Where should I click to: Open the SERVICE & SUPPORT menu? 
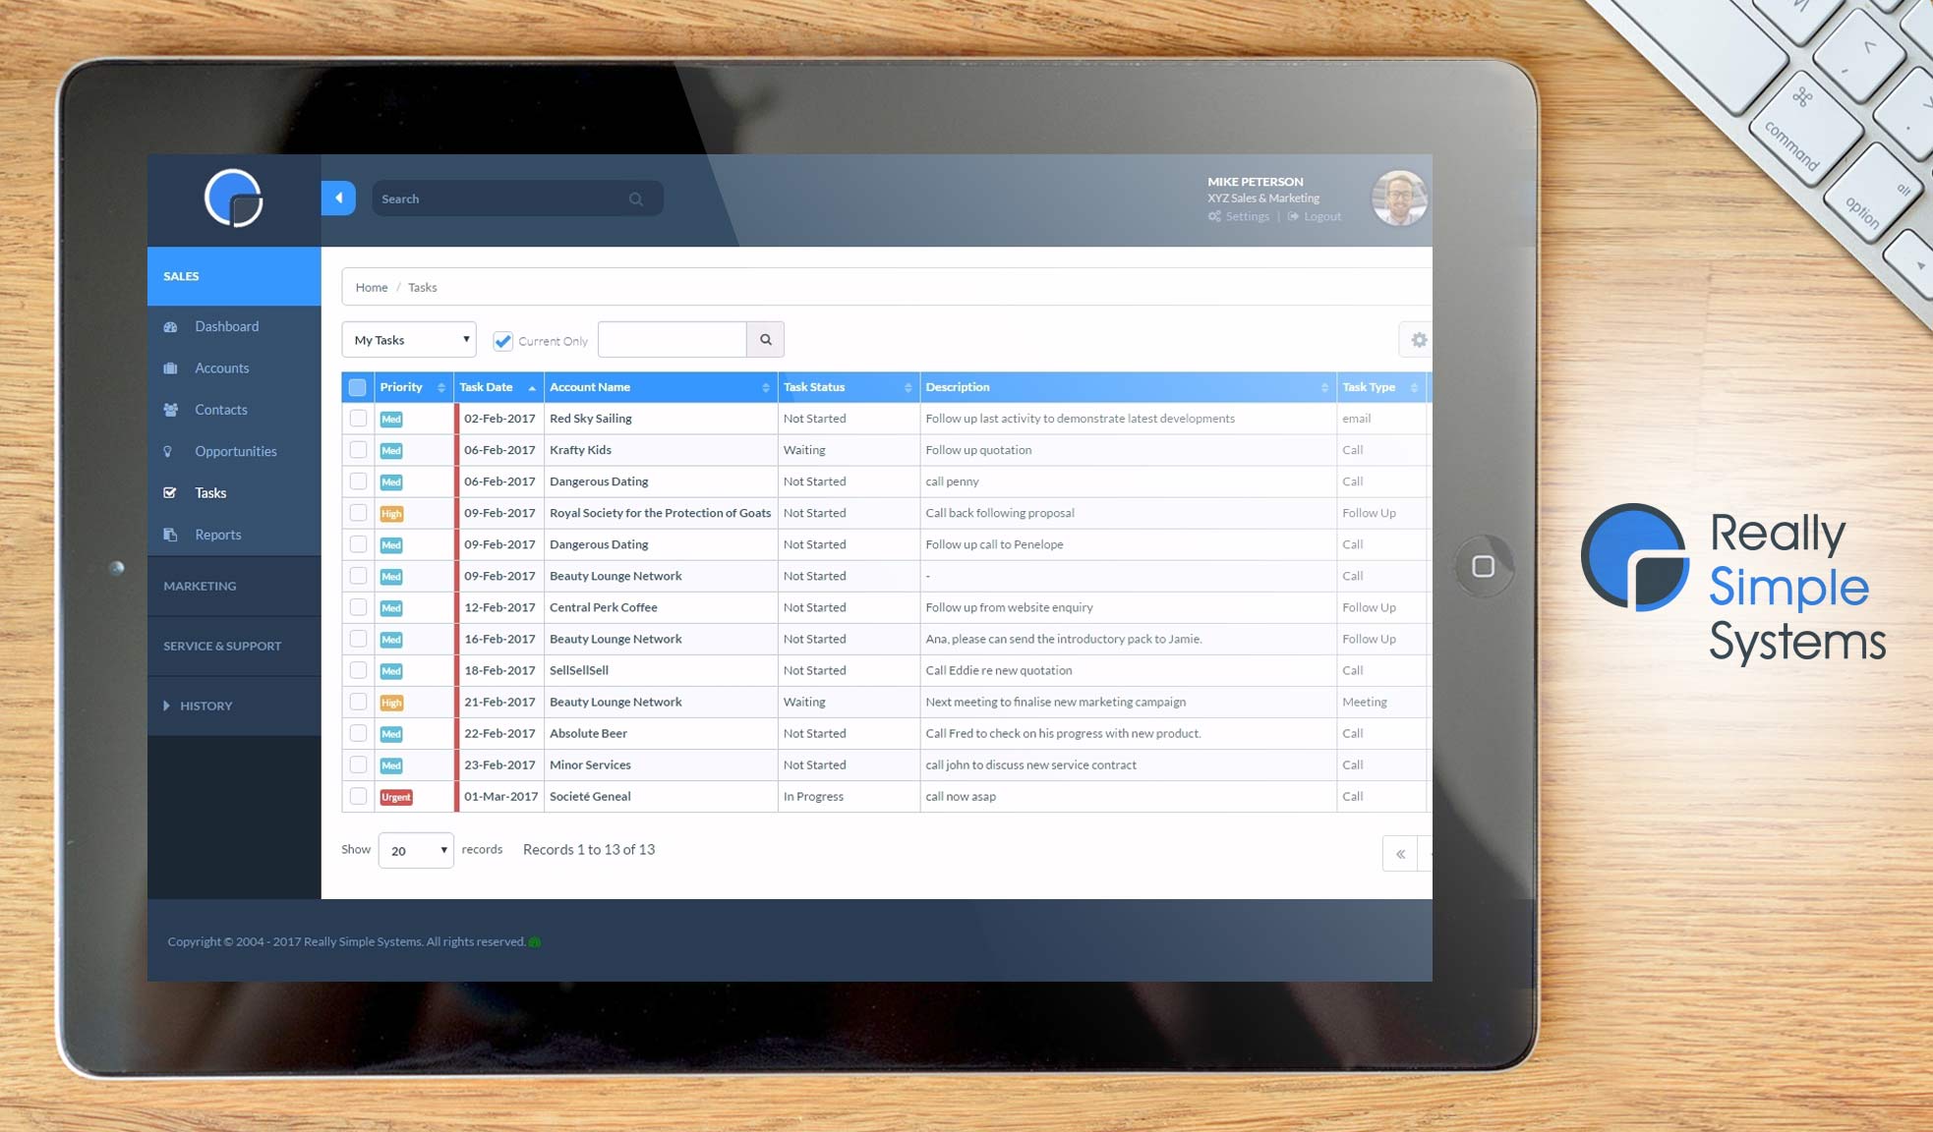(222, 646)
